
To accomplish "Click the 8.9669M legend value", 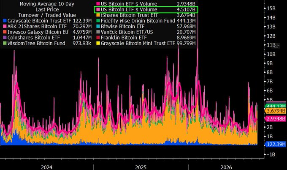I will 186,38.
